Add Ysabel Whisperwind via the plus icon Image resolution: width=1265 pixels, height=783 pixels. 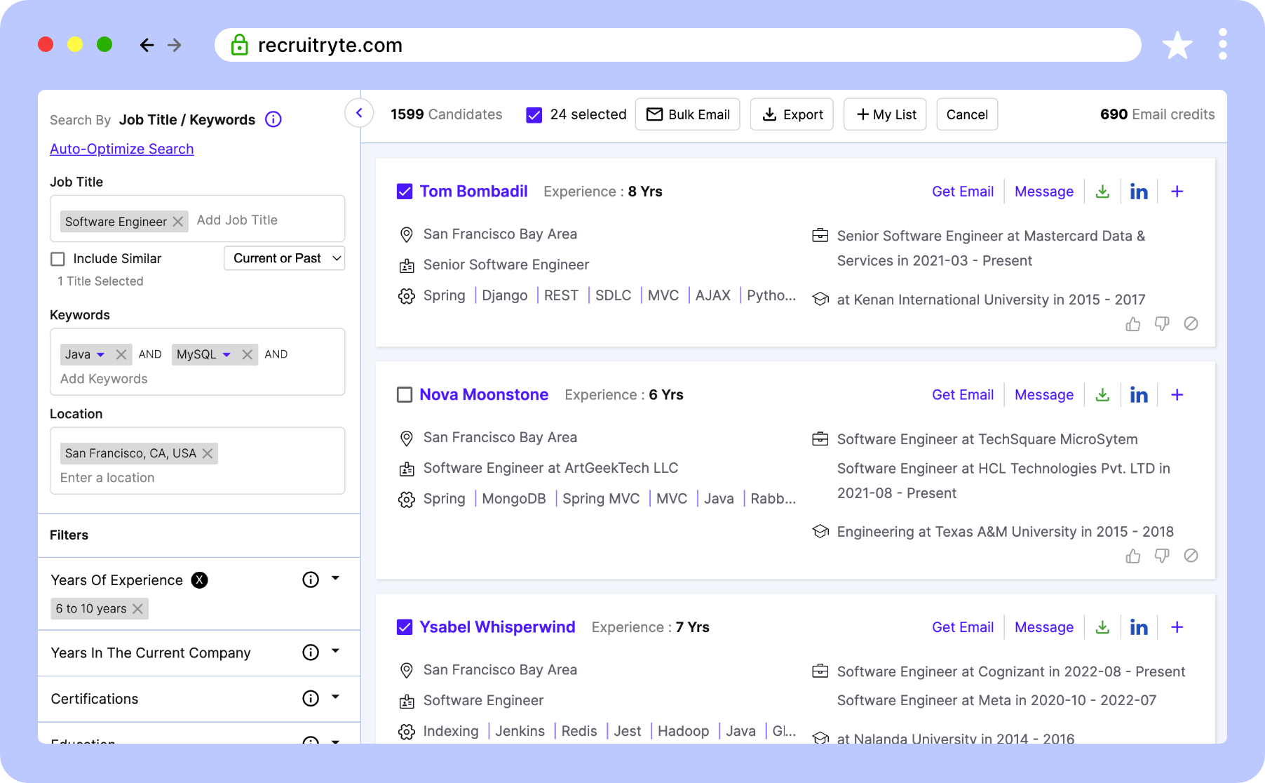(1177, 627)
